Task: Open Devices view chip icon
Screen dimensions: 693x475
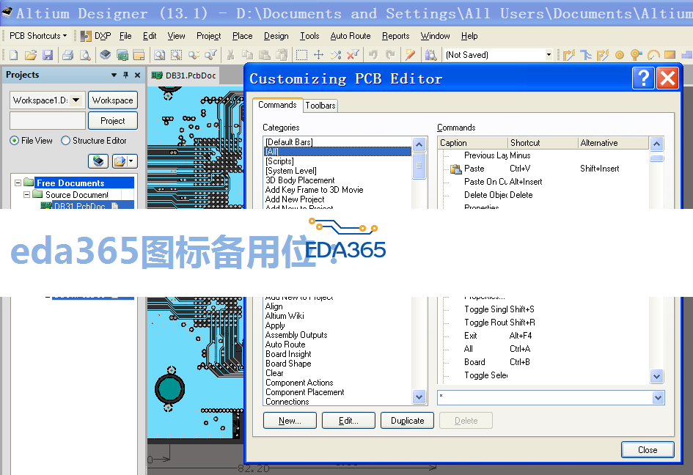Action: tap(105, 55)
